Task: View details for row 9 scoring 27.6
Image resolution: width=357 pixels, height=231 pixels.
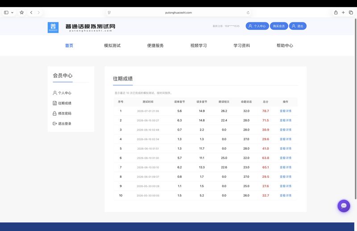Action: pos(286,186)
